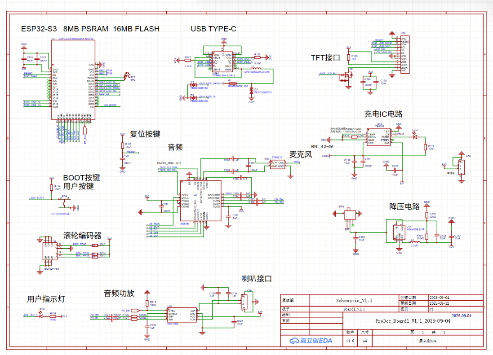Click the Board1_V1.1 title block cell
The image size is (493, 355).
pyautogui.click(x=354, y=309)
